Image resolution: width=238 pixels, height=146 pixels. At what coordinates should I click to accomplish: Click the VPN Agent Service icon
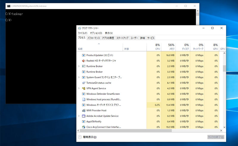pyautogui.click(x=84, y=89)
